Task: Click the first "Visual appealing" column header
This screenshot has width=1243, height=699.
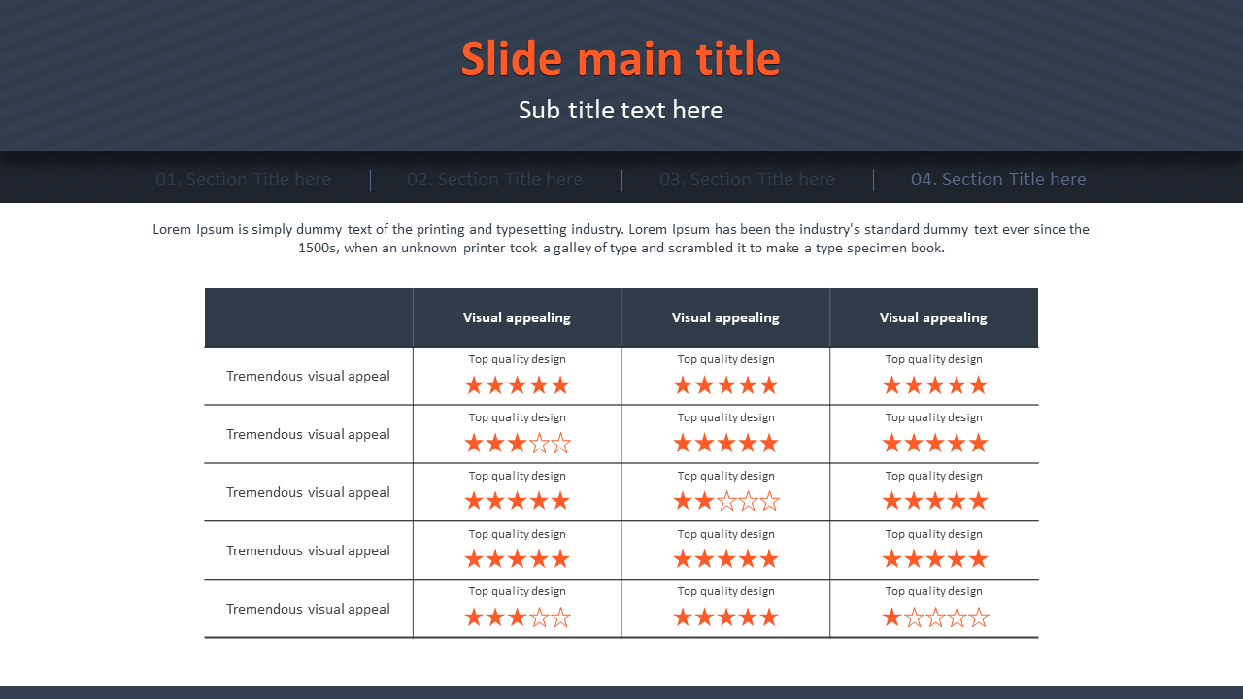Action: pyautogui.click(x=517, y=317)
